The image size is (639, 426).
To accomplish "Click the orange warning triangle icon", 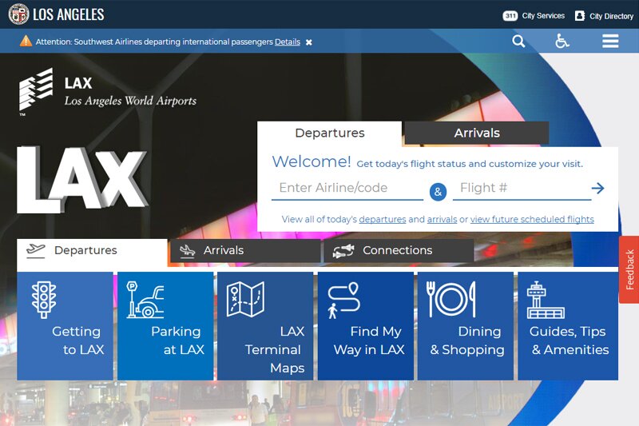I will coord(26,42).
